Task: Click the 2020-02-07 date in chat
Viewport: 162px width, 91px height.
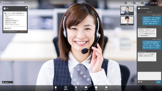Action: (x=149, y=12)
